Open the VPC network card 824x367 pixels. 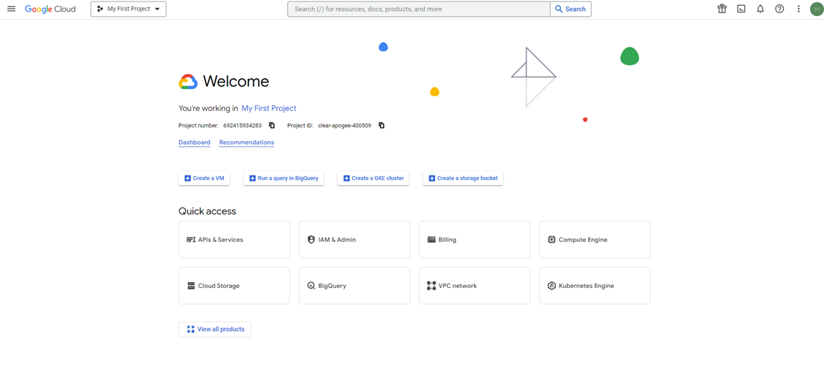point(475,286)
